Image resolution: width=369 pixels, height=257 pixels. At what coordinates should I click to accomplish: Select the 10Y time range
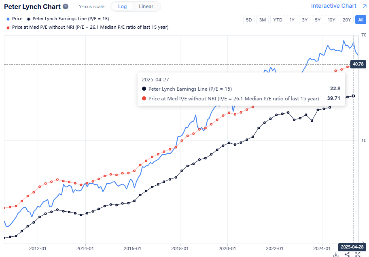point(331,19)
